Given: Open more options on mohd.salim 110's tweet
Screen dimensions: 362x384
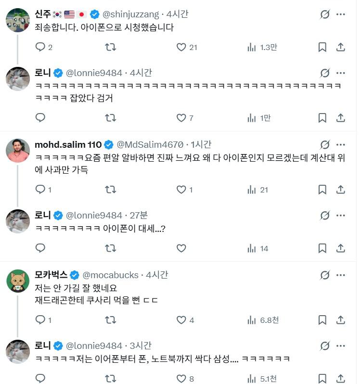Looking at the screenshot, I should point(340,144).
